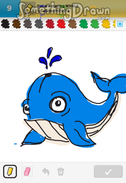Screen dimensions: 126x183
Task: Switch to the pink eraser tool
Action: pos(27,171)
